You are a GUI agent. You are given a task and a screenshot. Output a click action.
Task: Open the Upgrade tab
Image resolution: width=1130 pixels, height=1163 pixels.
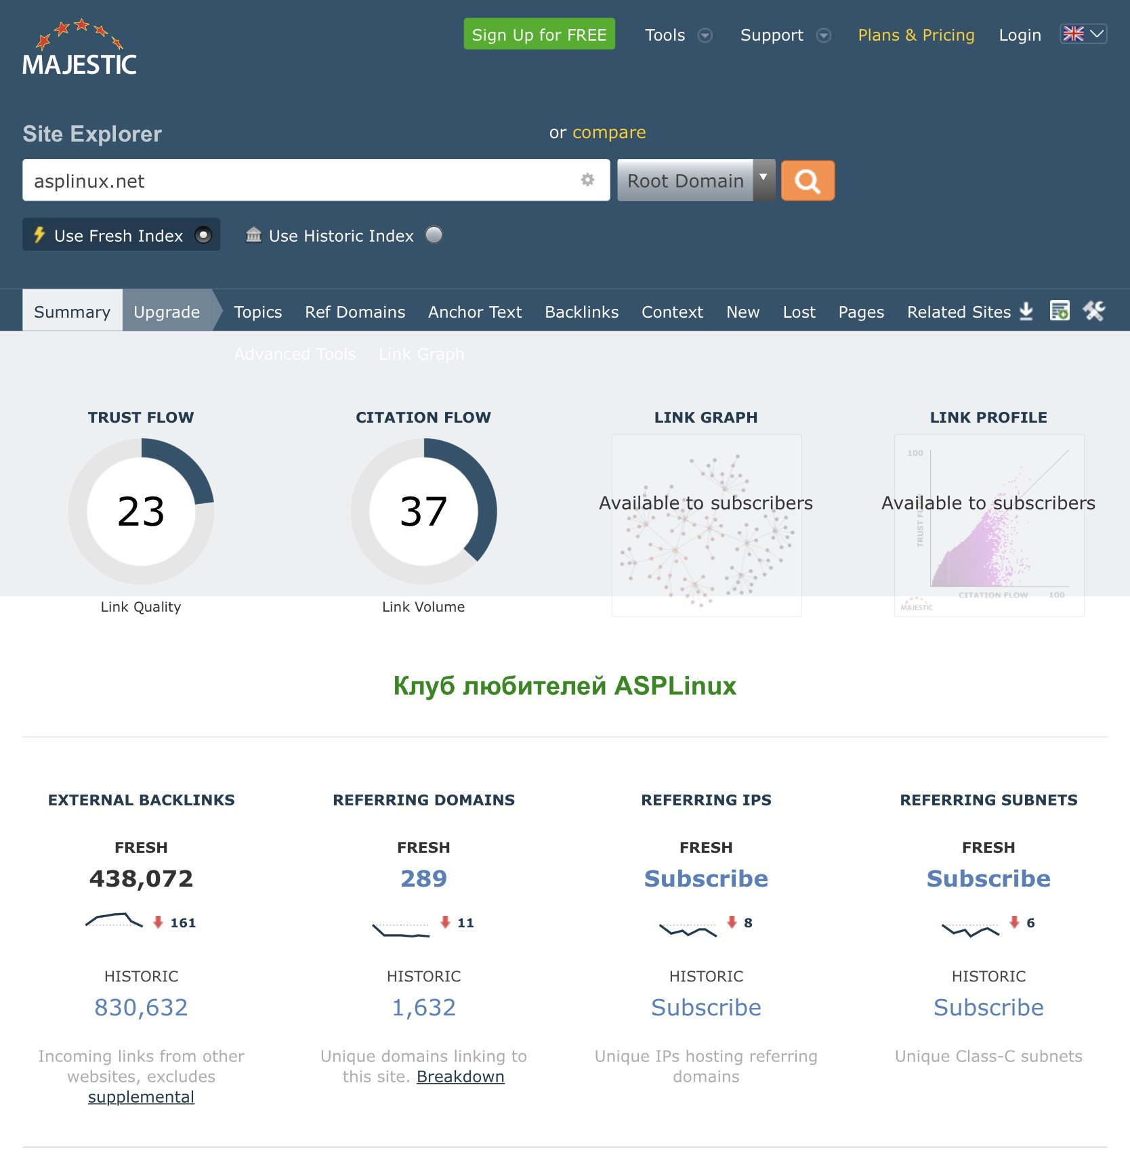click(167, 312)
